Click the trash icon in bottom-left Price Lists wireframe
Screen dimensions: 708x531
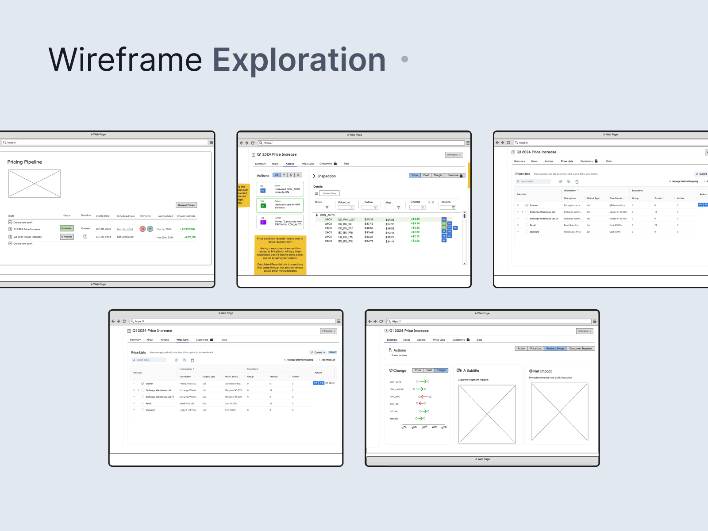pyautogui.click(x=192, y=360)
